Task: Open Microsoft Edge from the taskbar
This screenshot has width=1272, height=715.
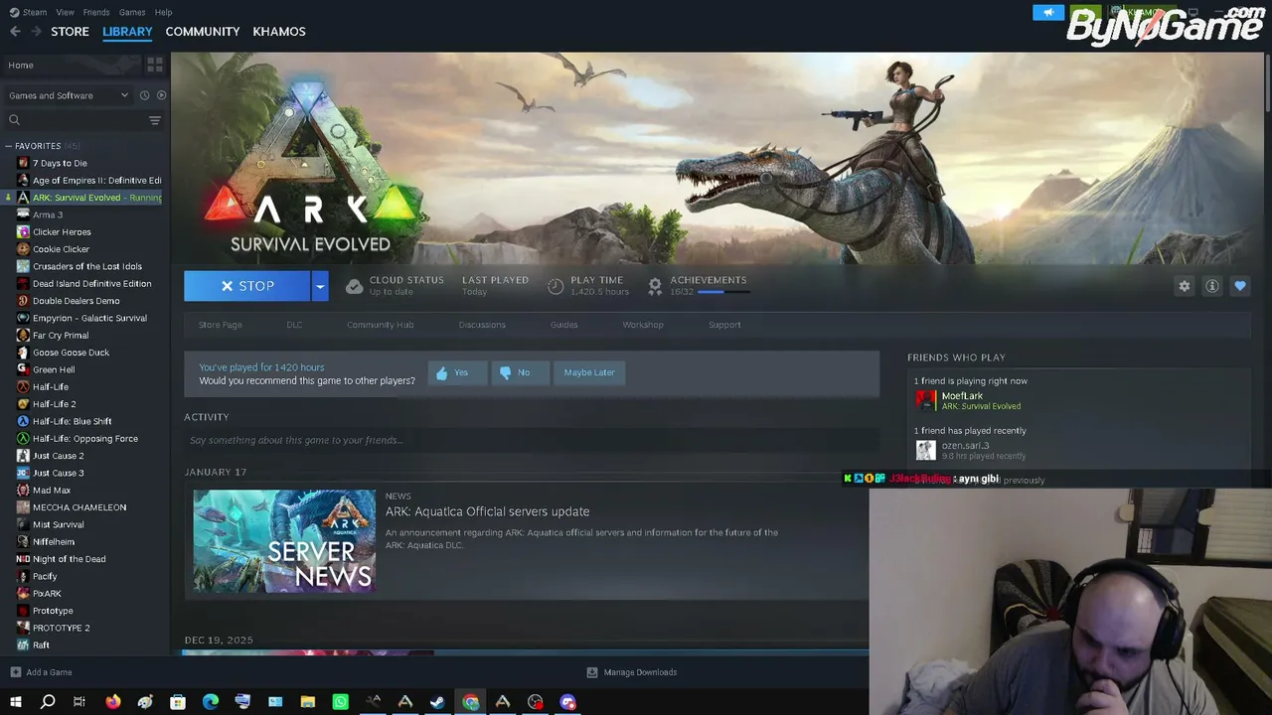Action: coord(211,702)
